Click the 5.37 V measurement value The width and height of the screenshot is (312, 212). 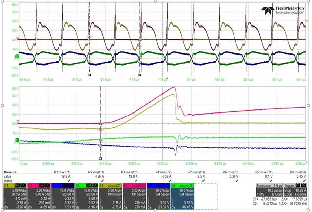click(x=234, y=176)
